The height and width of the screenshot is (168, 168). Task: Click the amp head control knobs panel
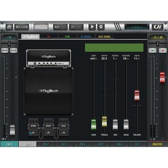tap(48, 64)
